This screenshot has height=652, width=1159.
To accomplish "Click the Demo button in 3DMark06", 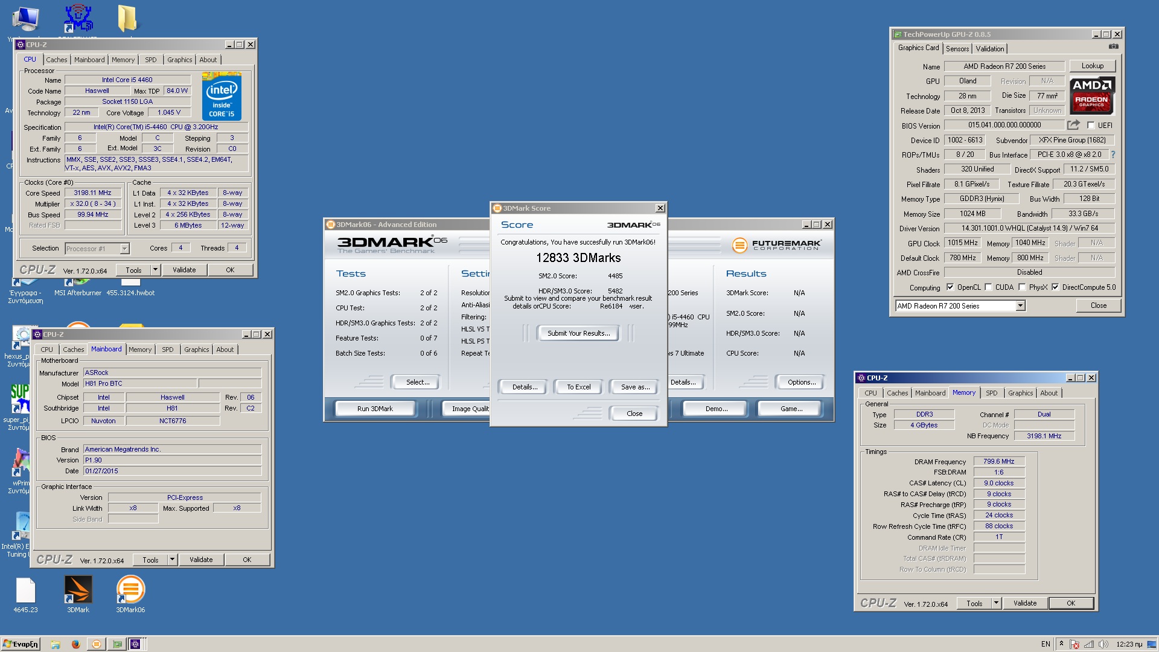I will coord(717,409).
